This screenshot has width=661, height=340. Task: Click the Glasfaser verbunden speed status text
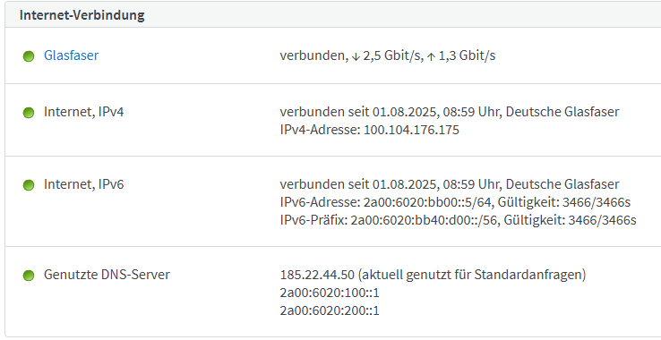[x=388, y=55]
